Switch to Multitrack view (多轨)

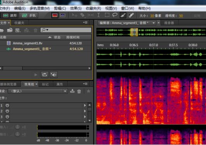(29, 16)
